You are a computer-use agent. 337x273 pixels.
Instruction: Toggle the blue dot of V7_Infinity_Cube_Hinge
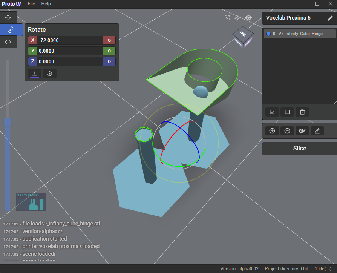(x=268, y=34)
